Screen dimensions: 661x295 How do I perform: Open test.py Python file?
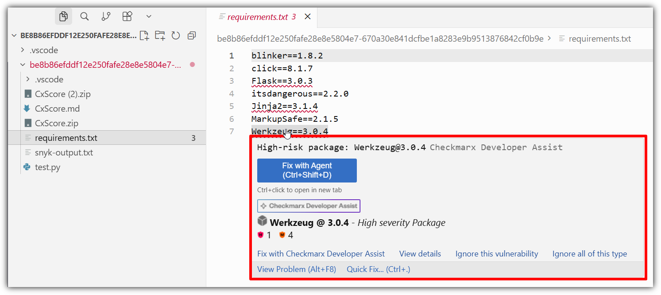point(47,167)
